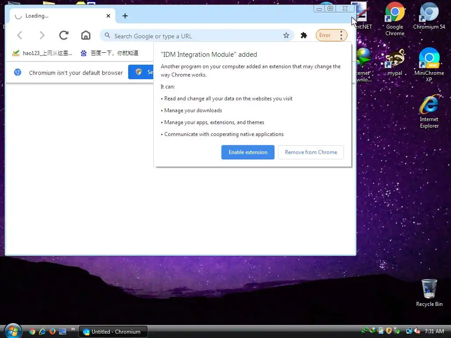Open the Baidu bookmark
The image size is (451, 338).
tap(110, 53)
